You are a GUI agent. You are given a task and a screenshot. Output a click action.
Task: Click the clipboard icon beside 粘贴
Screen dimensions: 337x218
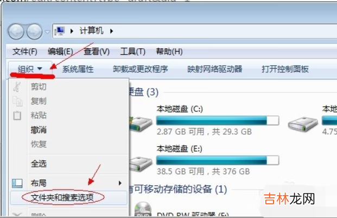(17, 115)
